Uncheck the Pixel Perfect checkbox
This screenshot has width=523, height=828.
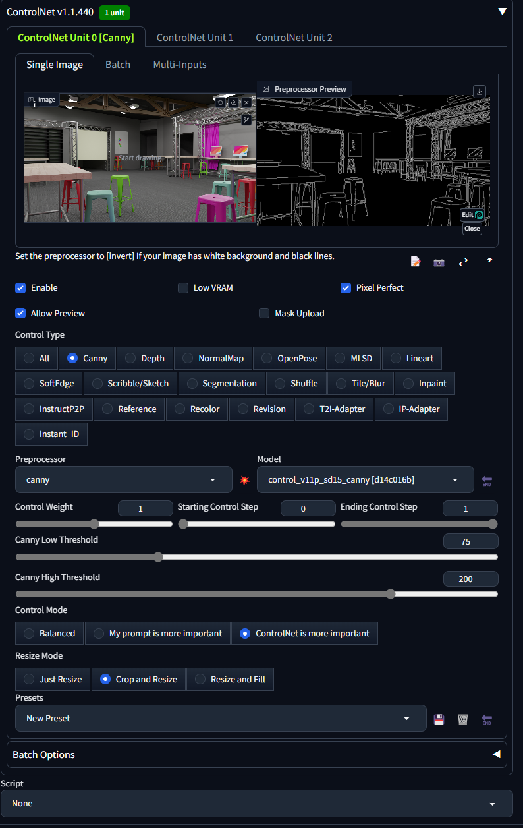click(x=346, y=288)
